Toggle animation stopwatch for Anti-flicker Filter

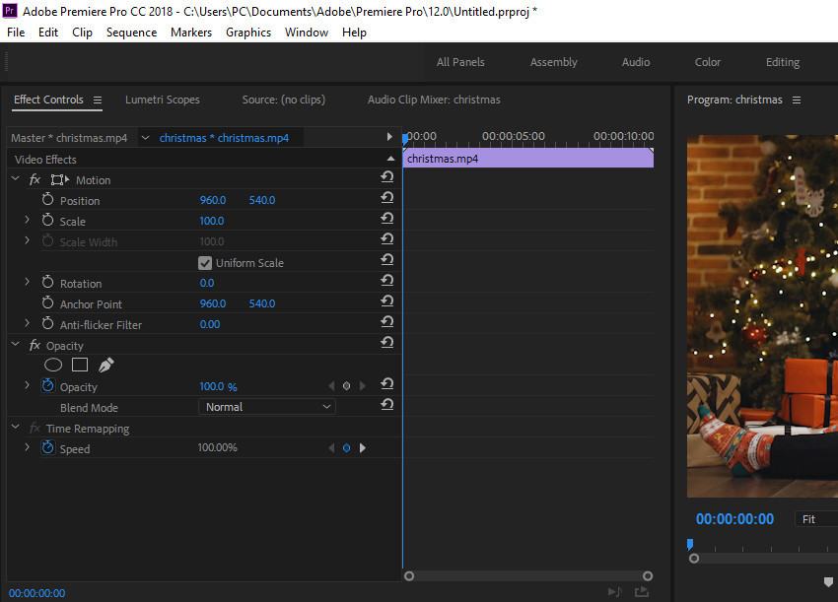pyautogui.click(x=47, y=324)
